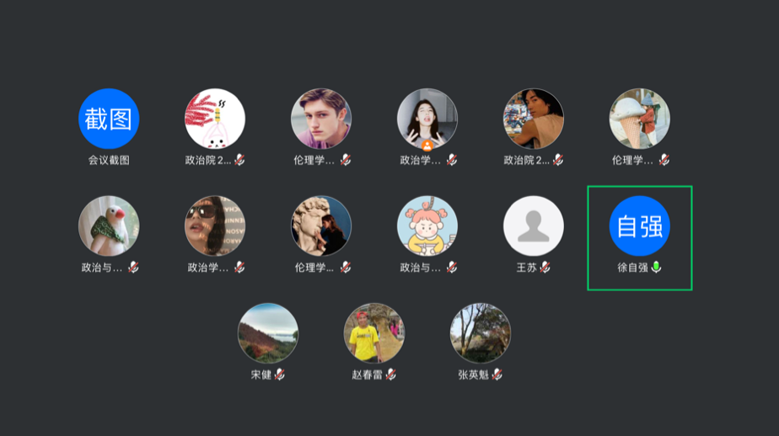This screenshot has width=779, height=436.
Task: Click muted mic under the ice cream cone avatar
Action: coord(664,160)
